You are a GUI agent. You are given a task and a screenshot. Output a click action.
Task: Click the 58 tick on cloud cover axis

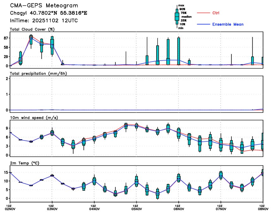point(6,47)
